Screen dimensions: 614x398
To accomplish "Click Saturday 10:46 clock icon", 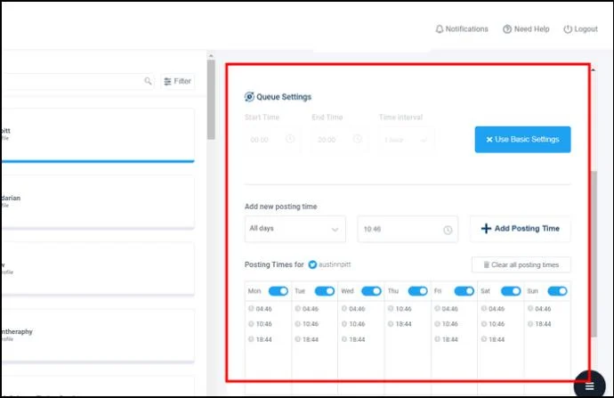I will pos(483,324).
